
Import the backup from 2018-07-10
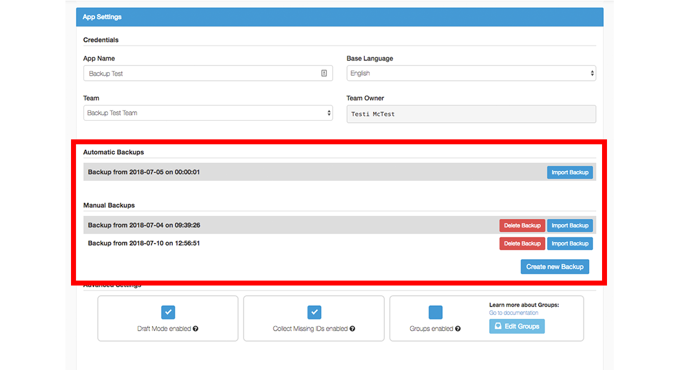pos(569,244)
